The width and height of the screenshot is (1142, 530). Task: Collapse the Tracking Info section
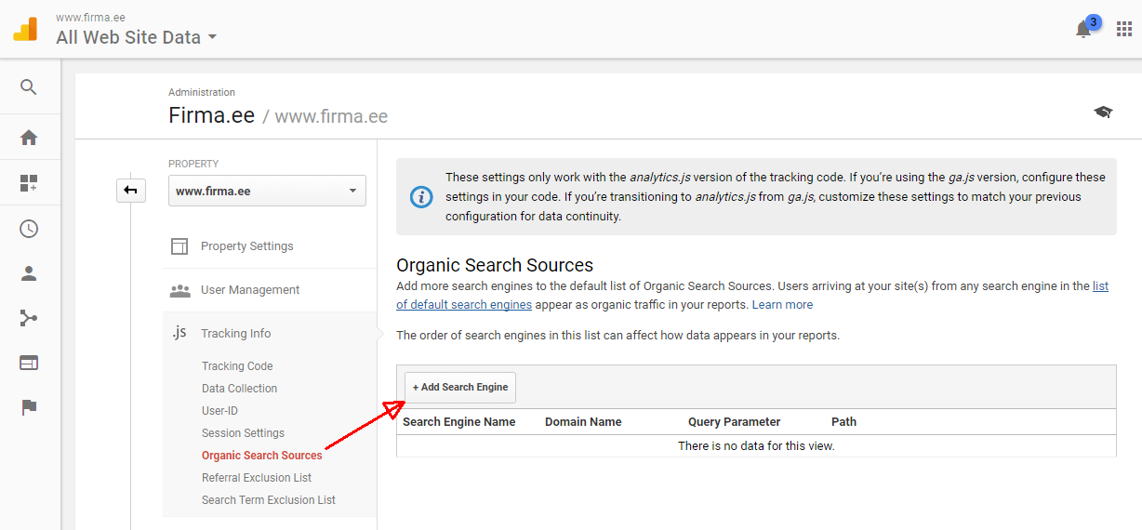236,334
